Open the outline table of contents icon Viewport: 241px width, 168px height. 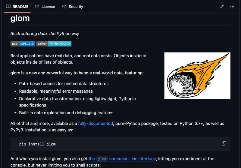(232, 6)
